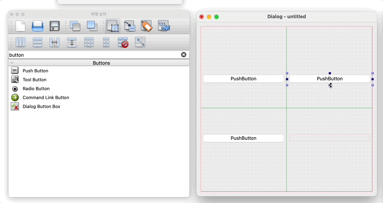Clear the widget search text with X button

tap(184, 55)
